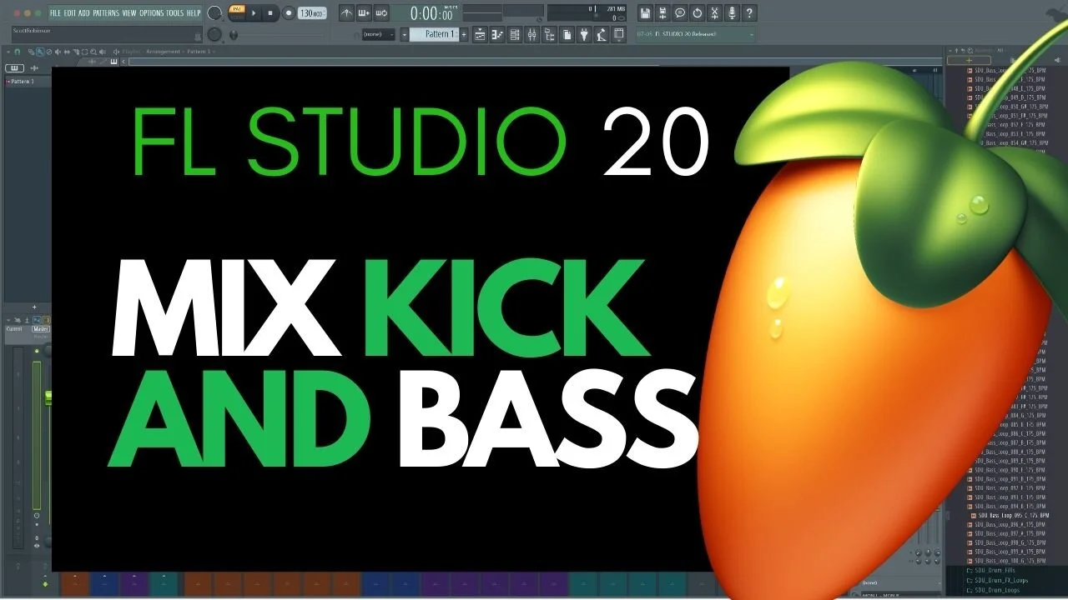The width and height of the screenshot is (1068, 600).
Task: Click the Current mixer track label
Action: [x=14, y=328]
